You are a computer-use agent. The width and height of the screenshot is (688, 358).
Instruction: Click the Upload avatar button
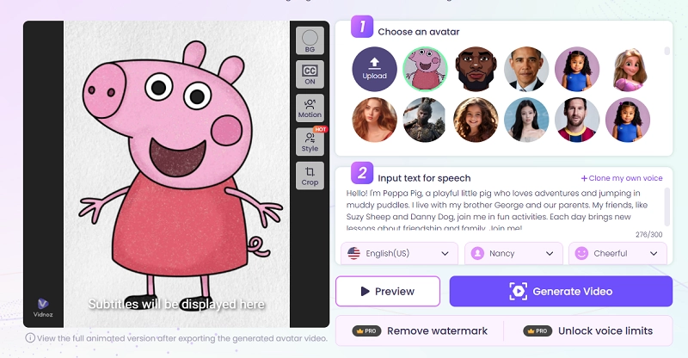[374, 70]
